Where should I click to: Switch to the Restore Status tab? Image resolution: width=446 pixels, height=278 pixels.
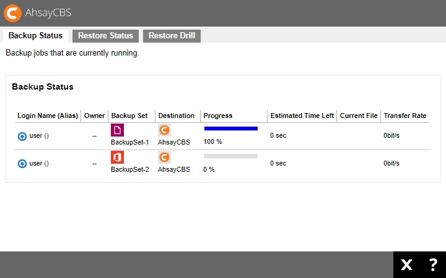(x=105, y=36)
